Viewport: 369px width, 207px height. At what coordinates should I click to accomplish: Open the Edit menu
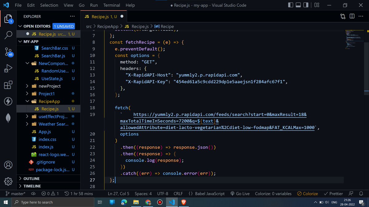point(31,5)
